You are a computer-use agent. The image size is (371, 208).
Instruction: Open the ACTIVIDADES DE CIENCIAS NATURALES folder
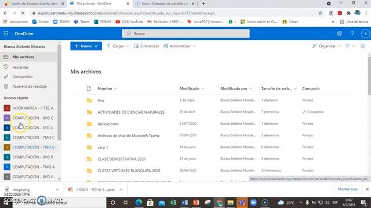(x=131, y=112)
